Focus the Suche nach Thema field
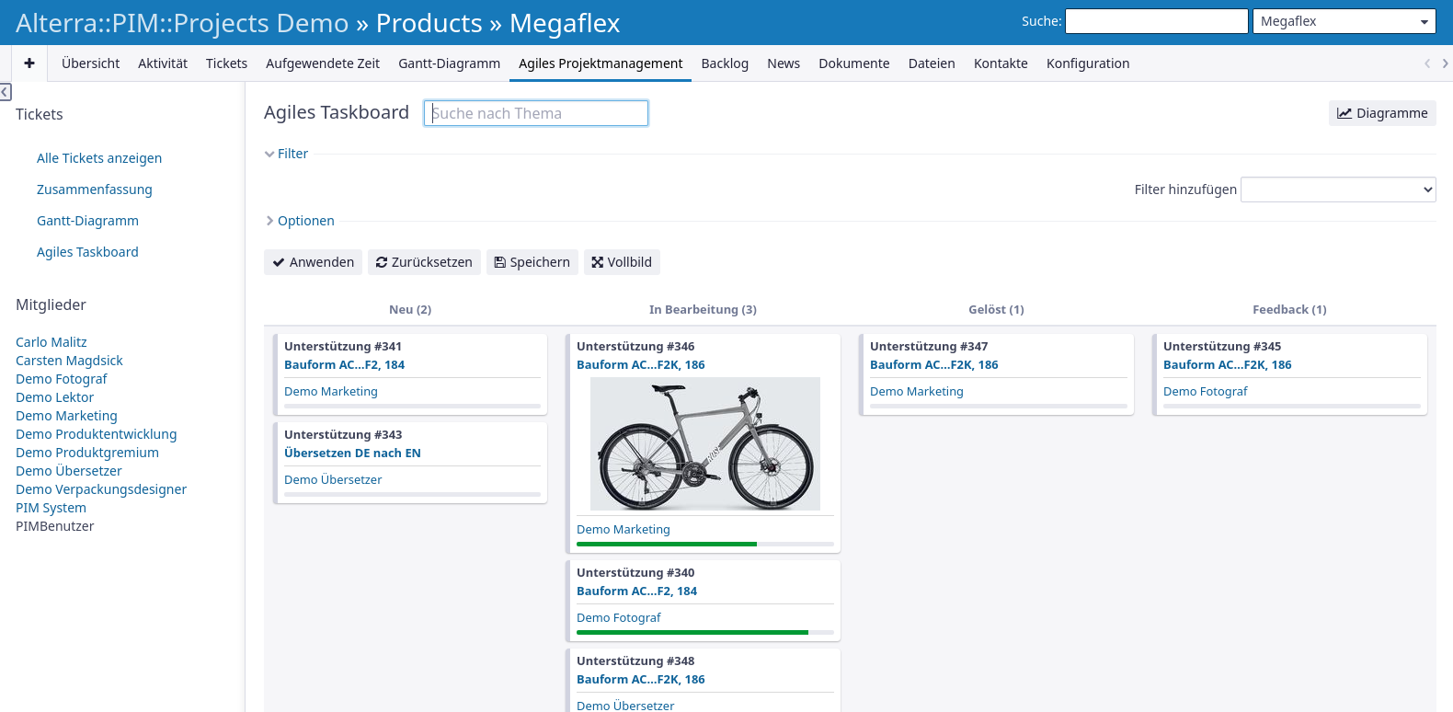The width and height of the screenshot is (1453, 712). coord(536,113)
